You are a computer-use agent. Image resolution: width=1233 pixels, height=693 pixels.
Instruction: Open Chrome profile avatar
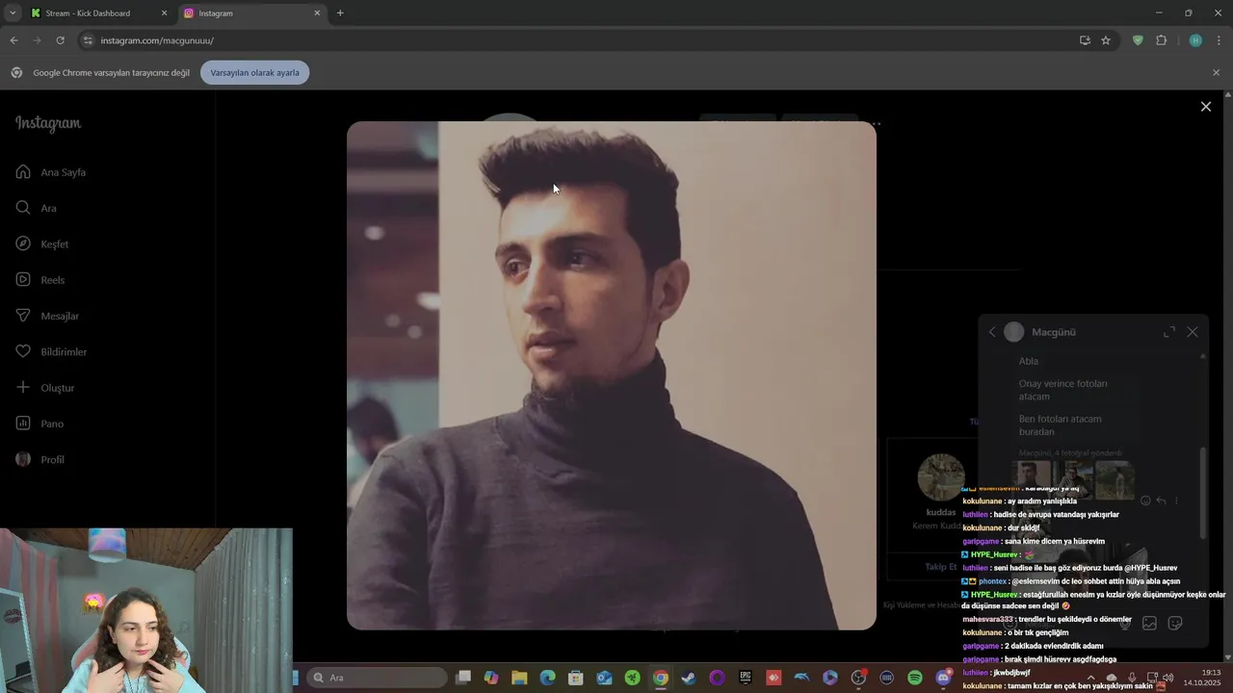coord(1195,40)
